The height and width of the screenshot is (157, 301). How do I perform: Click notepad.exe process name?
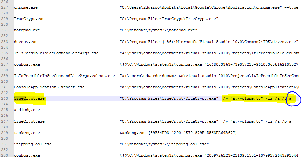tap(27, 30)
